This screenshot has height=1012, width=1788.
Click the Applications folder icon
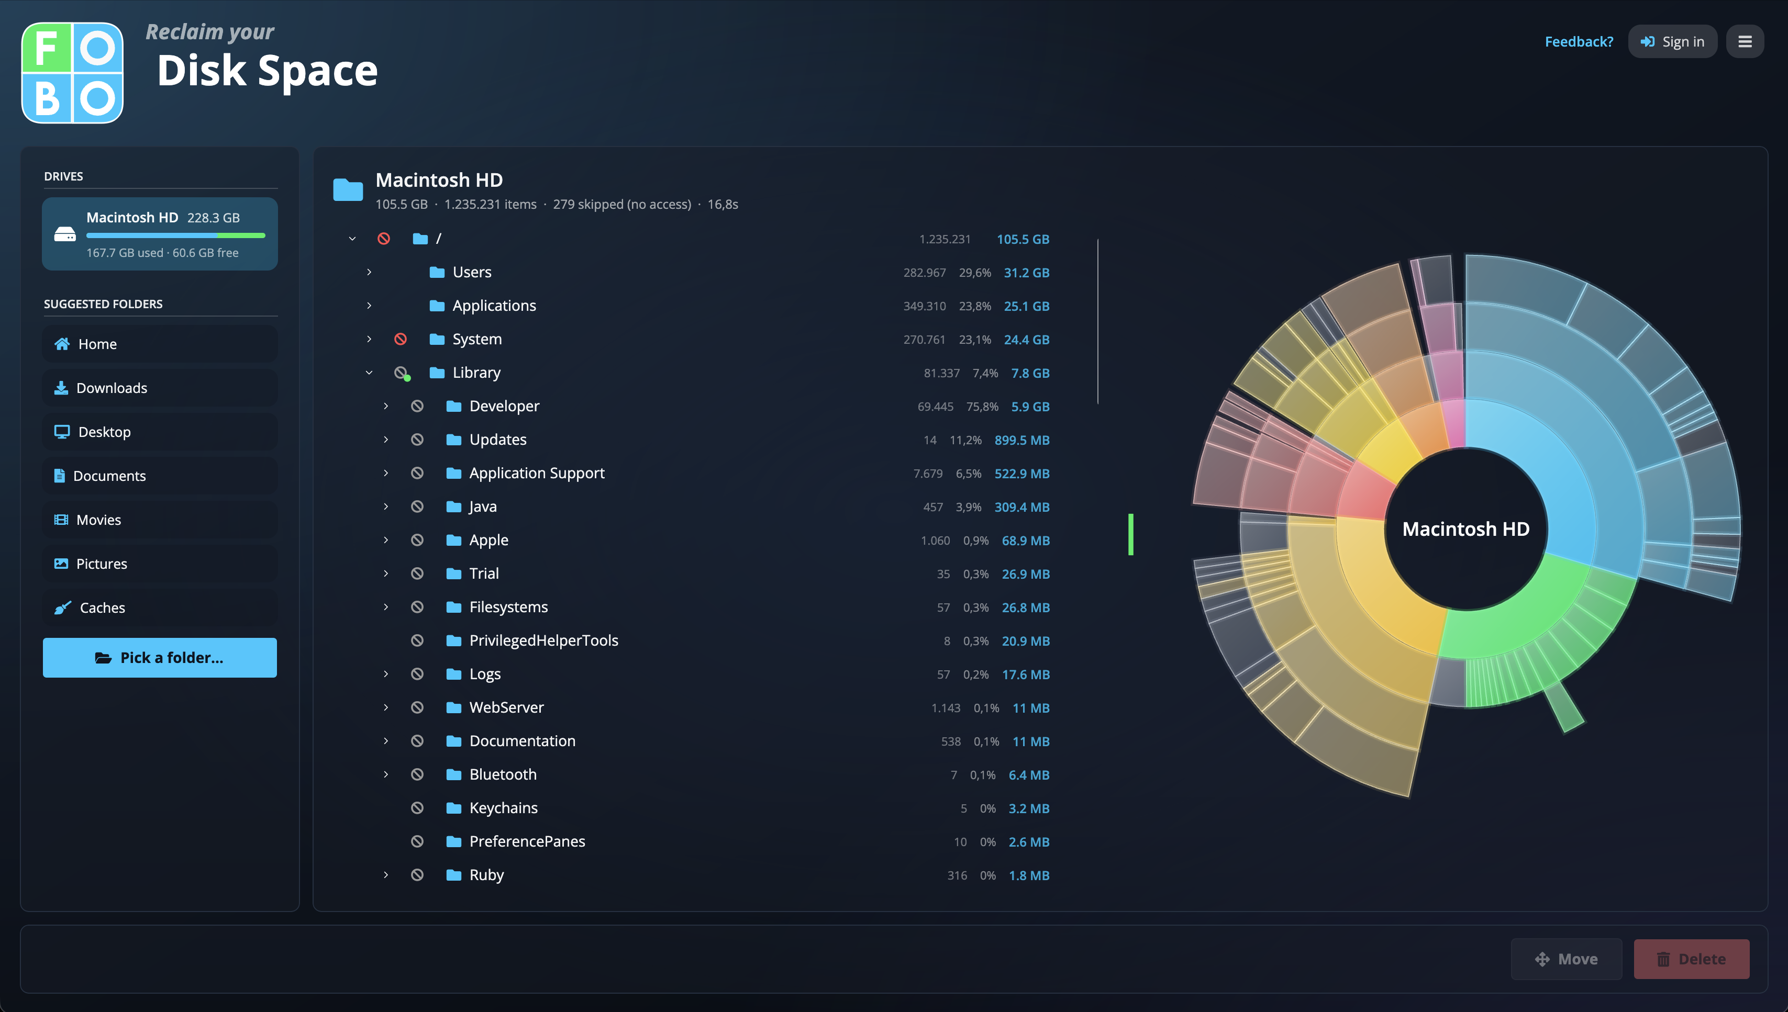click(437, 305)
